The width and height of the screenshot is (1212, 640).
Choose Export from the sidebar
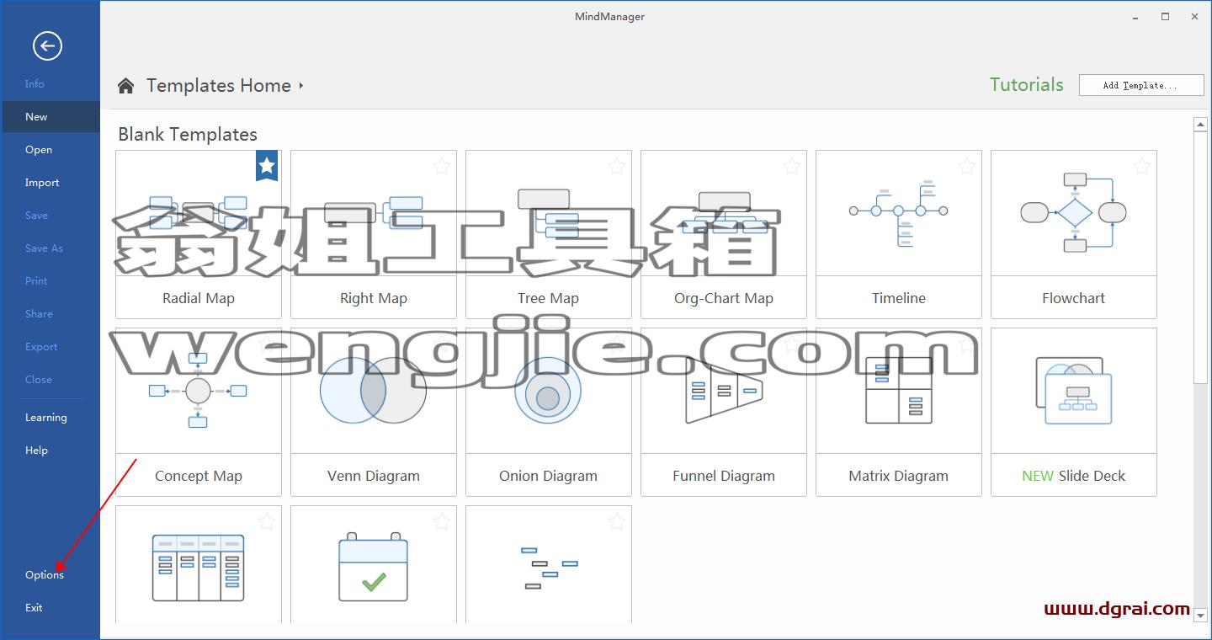[x=50, y=347]
